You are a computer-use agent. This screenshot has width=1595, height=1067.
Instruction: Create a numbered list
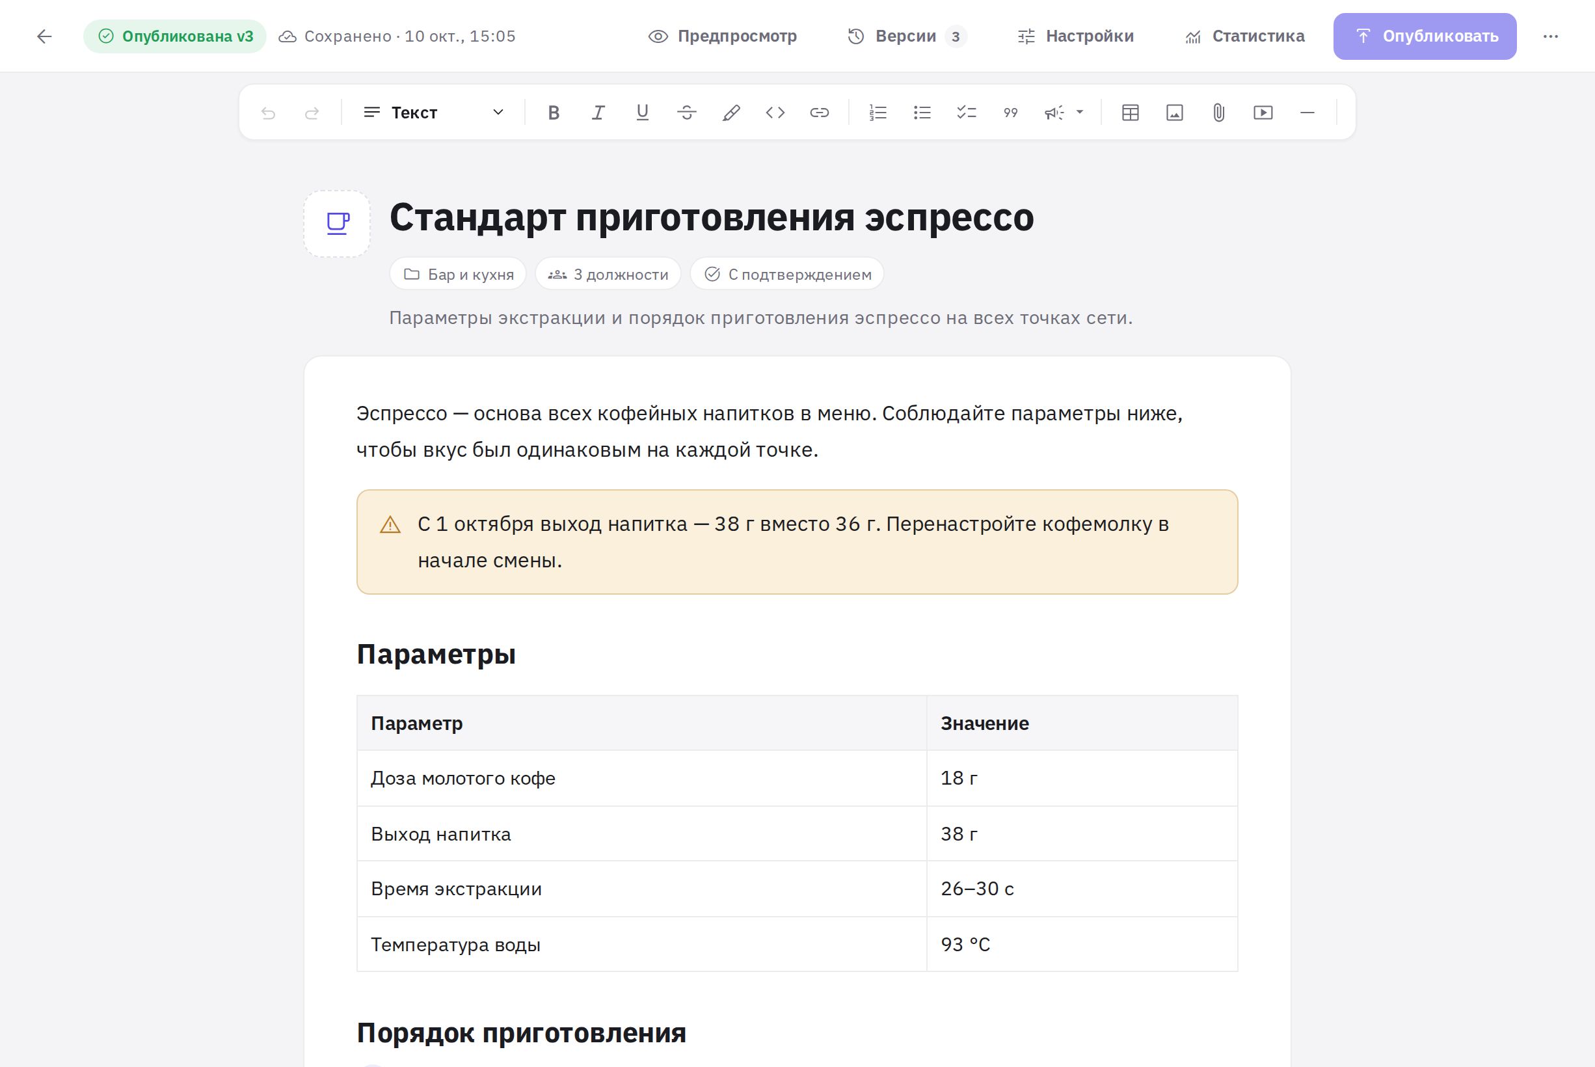[878, 113]
